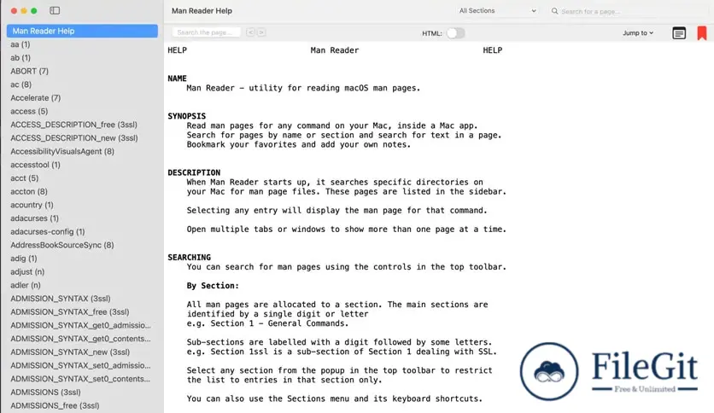Image resolution: width=714 pixels, height=413 pixels.
Task: Select the ABORT (7) entry
Action: coord(30,71)
